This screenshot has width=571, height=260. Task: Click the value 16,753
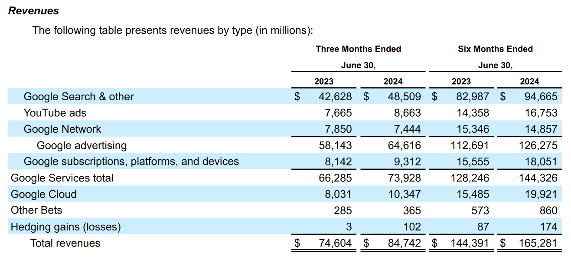[x=541, y=113]
